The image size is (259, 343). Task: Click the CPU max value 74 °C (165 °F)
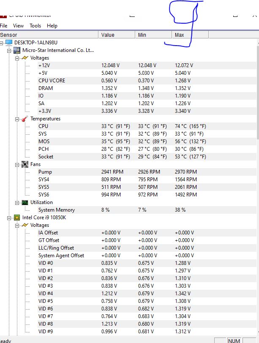pos(190,126)
